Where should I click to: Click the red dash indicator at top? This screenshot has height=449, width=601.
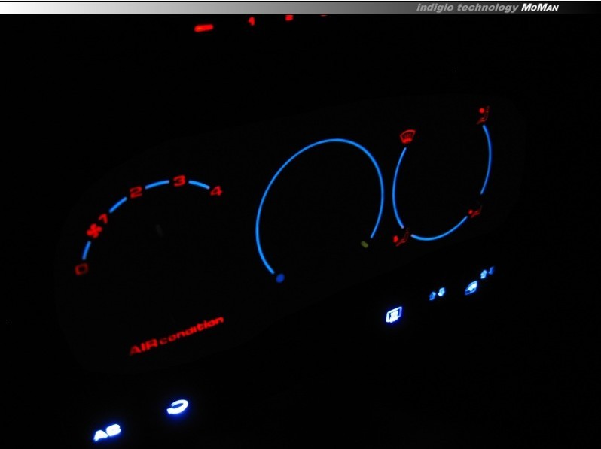[203, 28]
